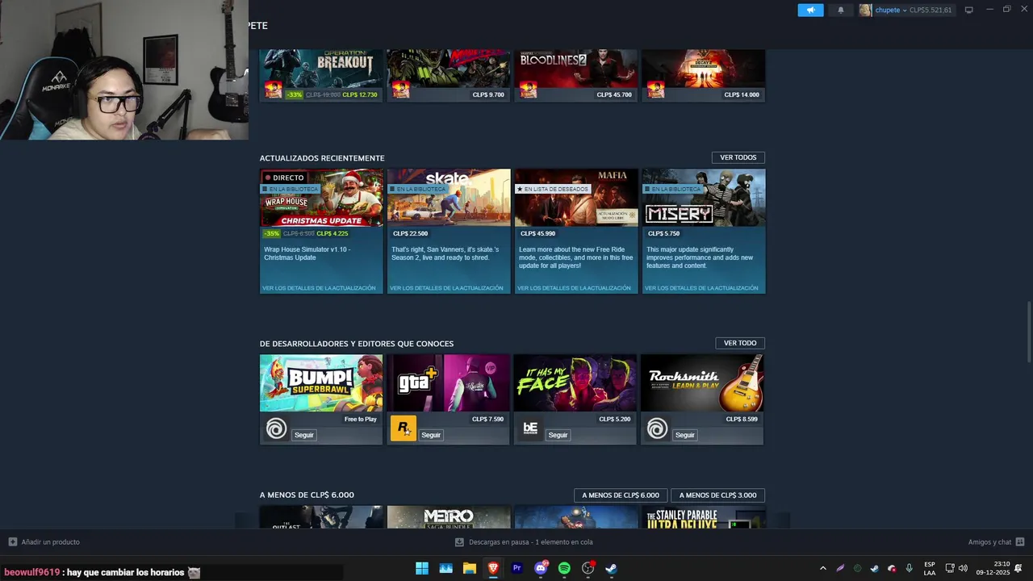
Task: View update details for skate.
Action: click(x=446, y=288)
